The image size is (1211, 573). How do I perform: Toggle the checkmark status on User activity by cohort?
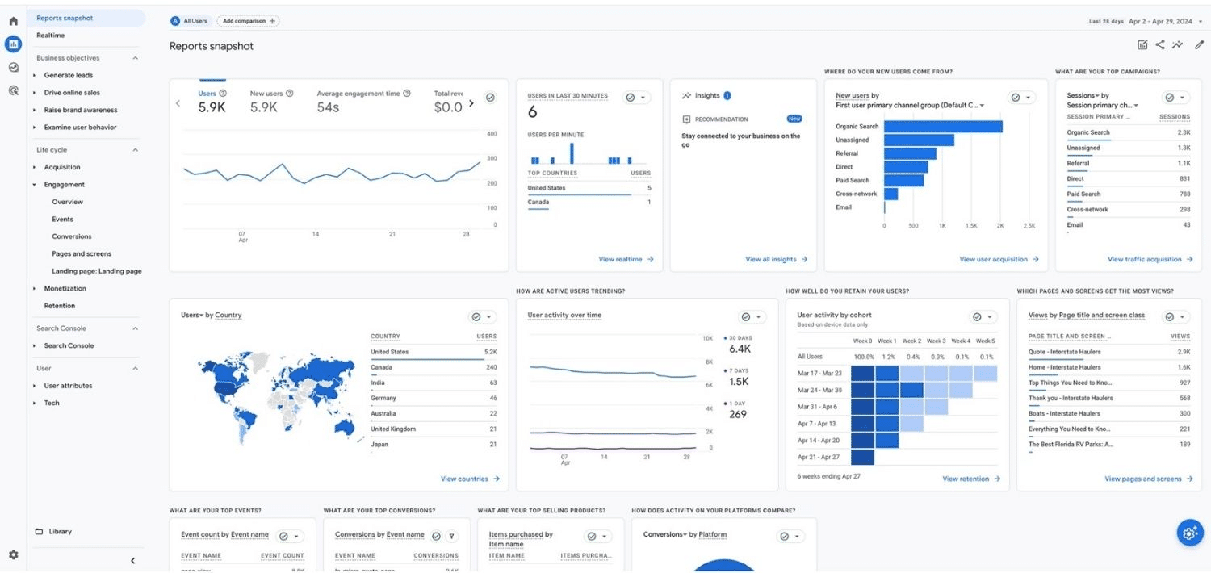[x=977, y=317]
